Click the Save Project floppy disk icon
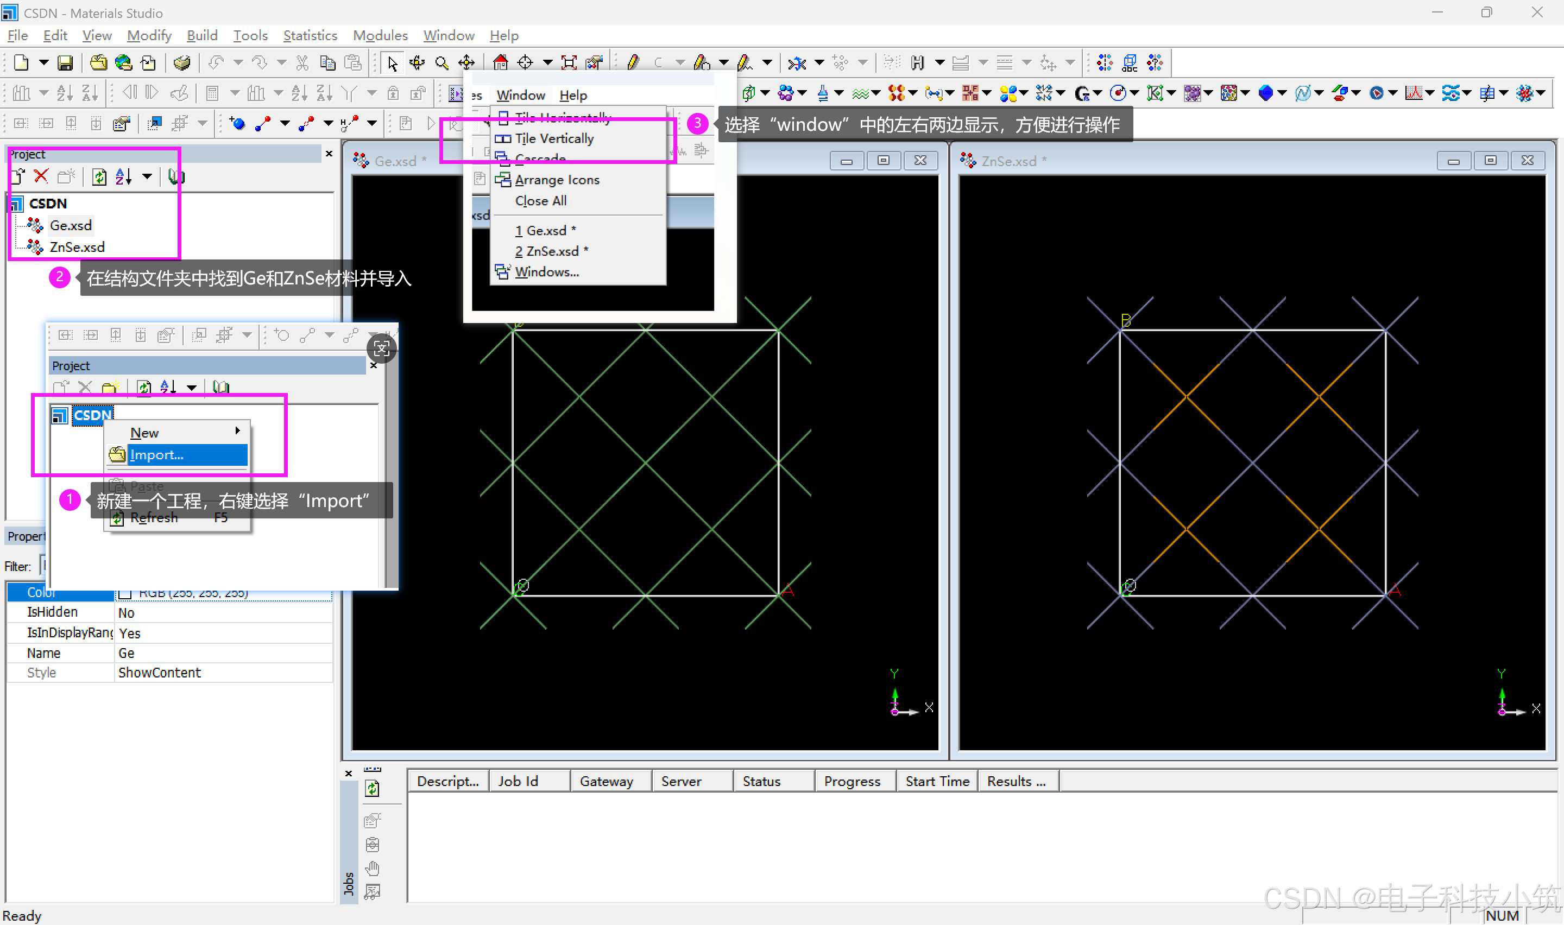1564x925 pixels. pyautogui.click(x=65, y=62)
